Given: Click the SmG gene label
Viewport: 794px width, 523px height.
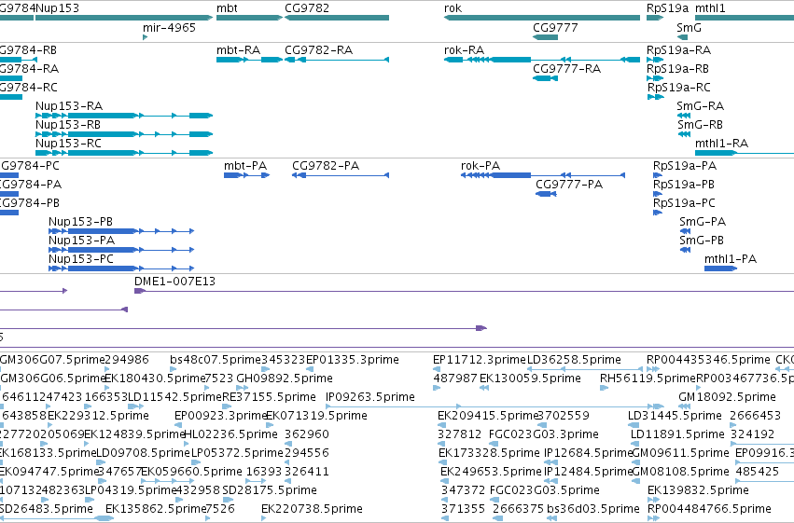Looking at the screenshot, I should coord(689,27).
